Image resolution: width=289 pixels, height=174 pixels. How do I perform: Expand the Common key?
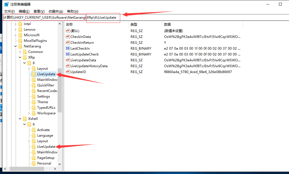tap(20, 52)
